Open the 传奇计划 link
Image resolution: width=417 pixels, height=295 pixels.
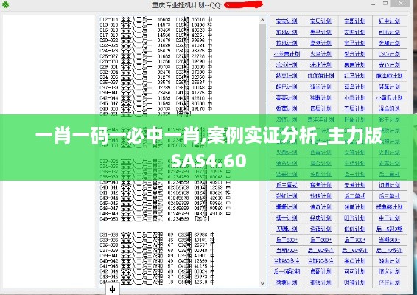[x=320, y=207]
